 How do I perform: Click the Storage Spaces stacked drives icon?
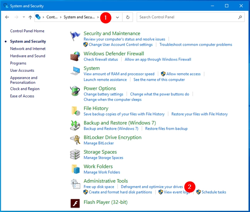tap(75, 154)
